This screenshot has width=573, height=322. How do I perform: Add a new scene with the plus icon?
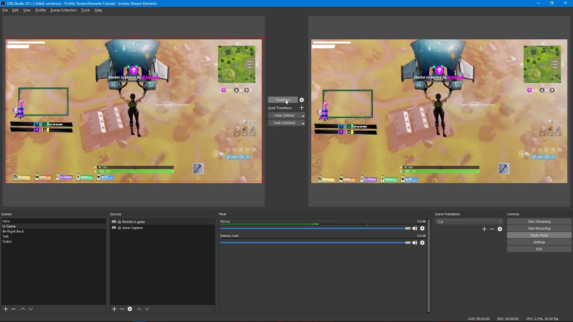point(6,309)
